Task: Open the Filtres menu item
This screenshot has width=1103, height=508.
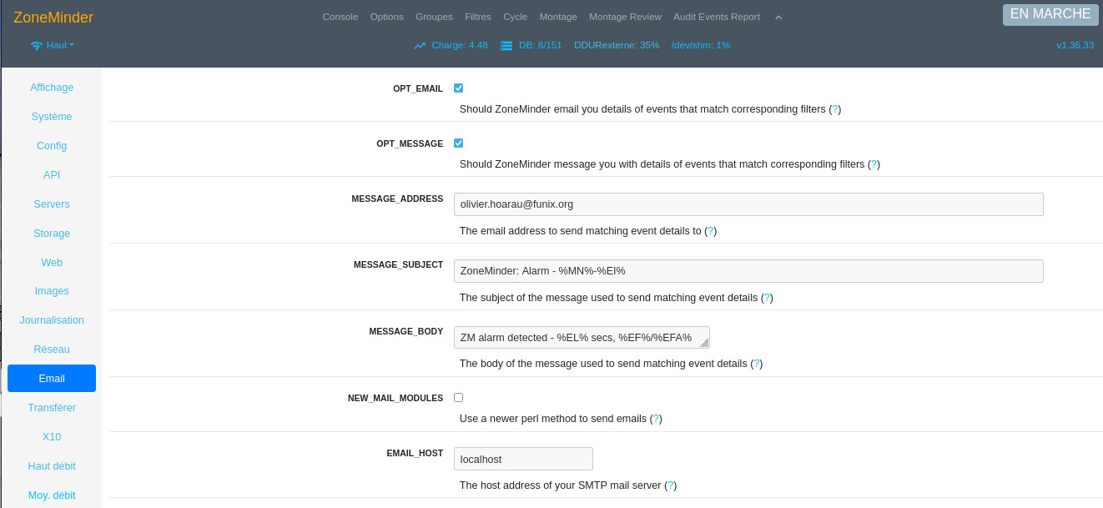Action: pyautogui.click(x=478, y=17)
